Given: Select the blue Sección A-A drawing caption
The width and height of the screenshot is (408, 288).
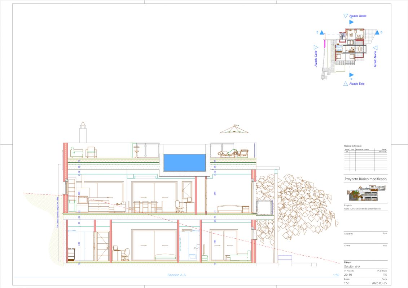Looking at the screenshot, I should click(x=176, y=275).
